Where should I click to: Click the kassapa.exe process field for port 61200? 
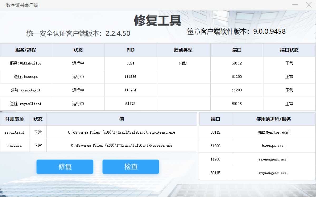click(274, 146)
